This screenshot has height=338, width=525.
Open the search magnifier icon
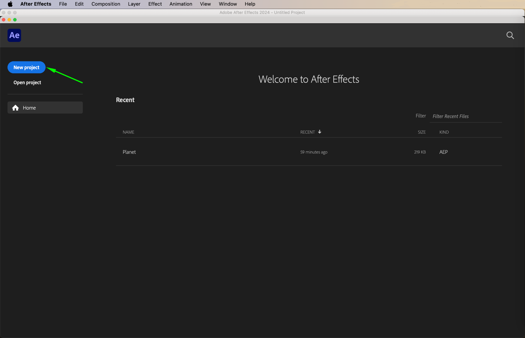click(510, 35)
